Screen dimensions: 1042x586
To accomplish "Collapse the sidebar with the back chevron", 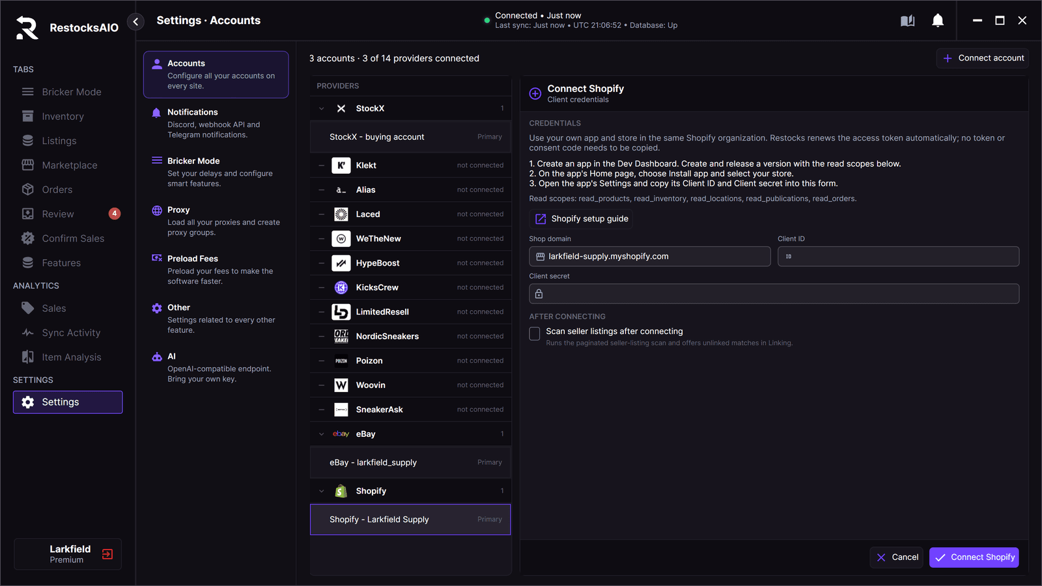I will point(135,21).
